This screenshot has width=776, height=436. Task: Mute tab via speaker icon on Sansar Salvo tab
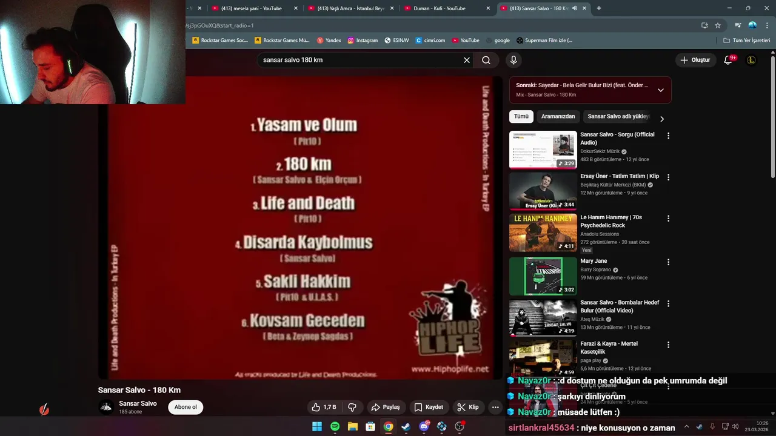(575, 8)
